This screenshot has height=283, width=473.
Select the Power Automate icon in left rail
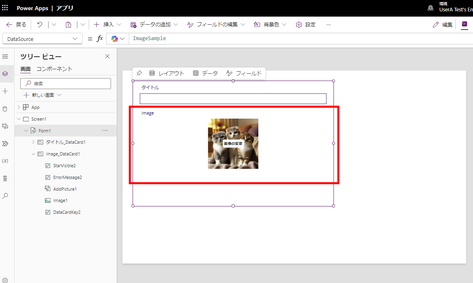[x=6, y=143]
